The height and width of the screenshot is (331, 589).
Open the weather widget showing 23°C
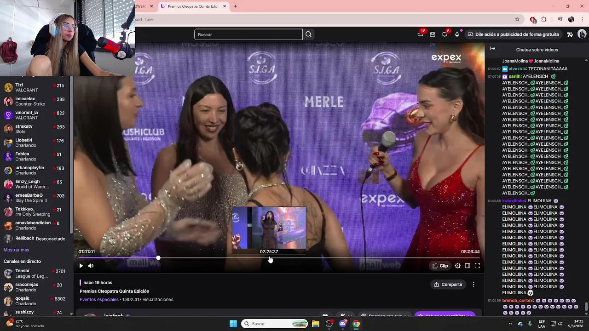point(25,324)
